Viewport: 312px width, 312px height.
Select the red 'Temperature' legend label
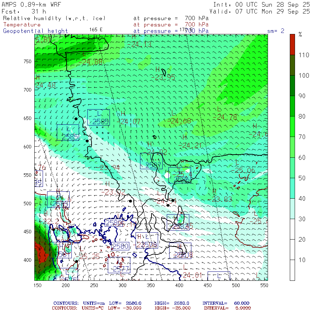click(x=22, y=25)
